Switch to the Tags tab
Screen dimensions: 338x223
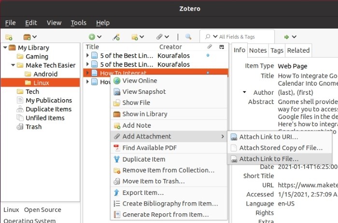point(277,50)
